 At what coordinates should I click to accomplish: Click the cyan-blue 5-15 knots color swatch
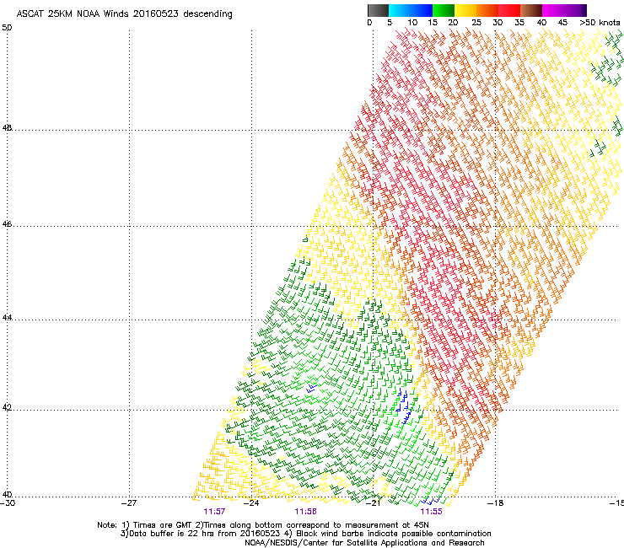point(411,10)
